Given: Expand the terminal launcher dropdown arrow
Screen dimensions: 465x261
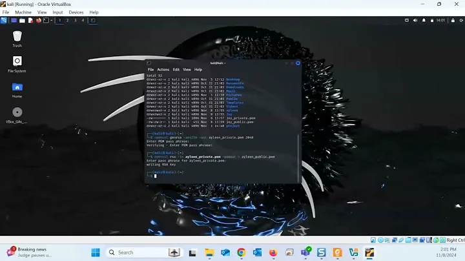Looking at the screenshot, I should (51, 20).
